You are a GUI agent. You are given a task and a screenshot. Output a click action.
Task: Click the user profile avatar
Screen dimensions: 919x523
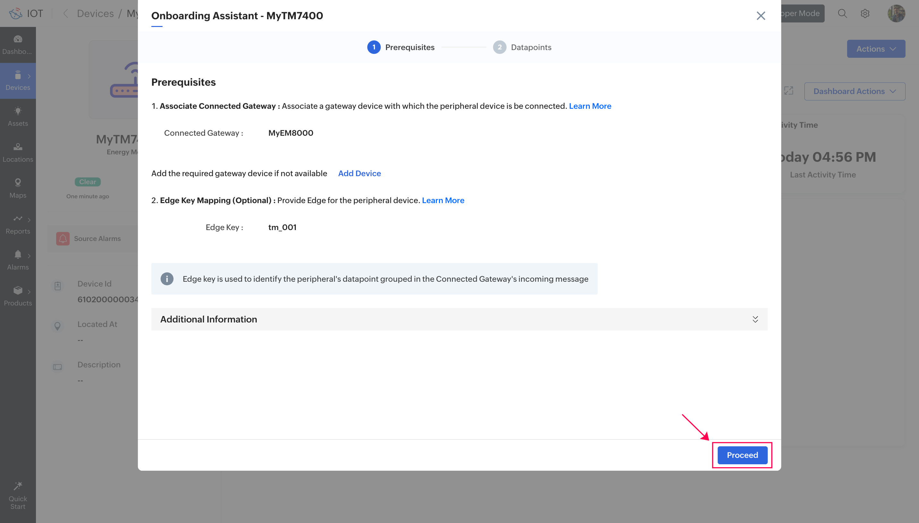(896, 14)
